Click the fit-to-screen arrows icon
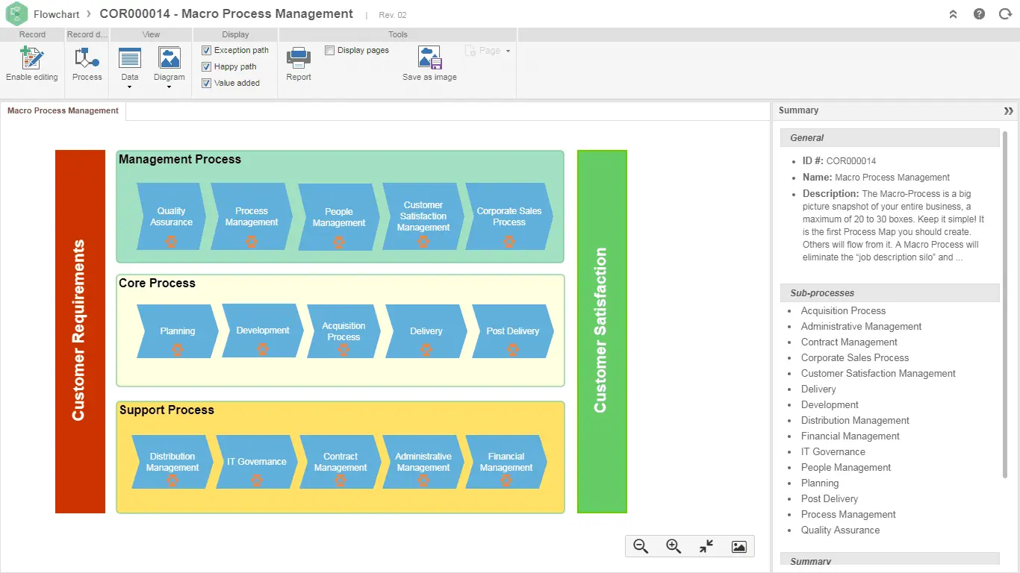 706,546
